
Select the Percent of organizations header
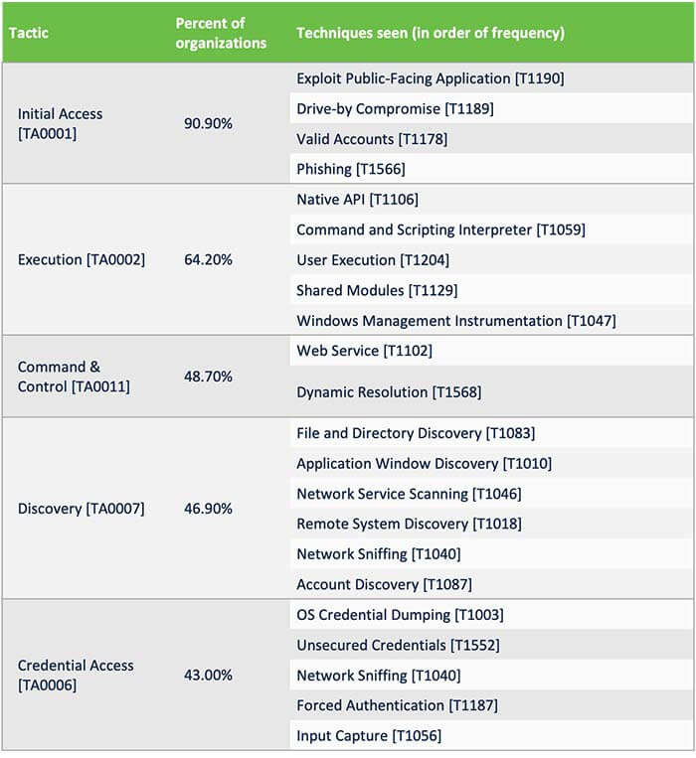(221, 33)
